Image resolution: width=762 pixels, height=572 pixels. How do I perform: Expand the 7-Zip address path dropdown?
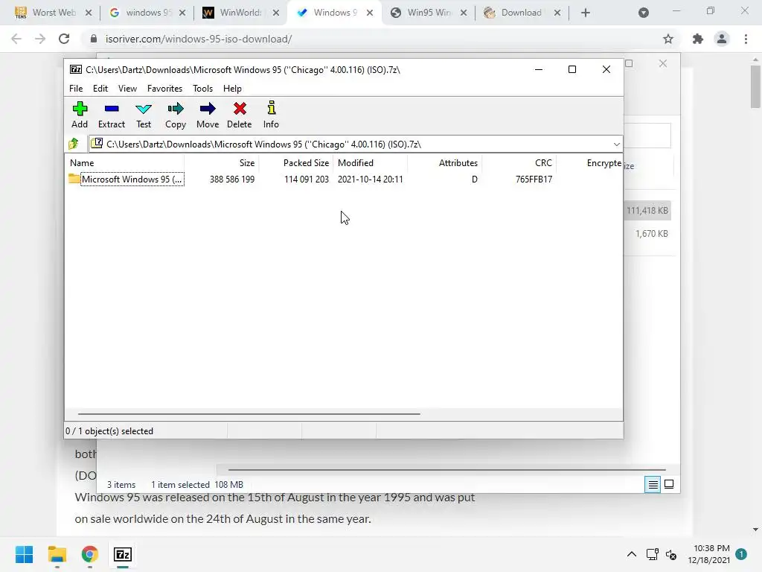[616, 144]
